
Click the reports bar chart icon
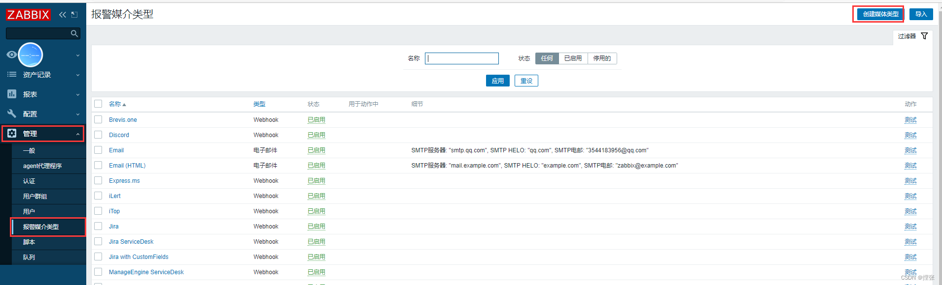(12, 94)
